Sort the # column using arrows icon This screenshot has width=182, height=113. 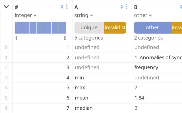coord(62,7)
